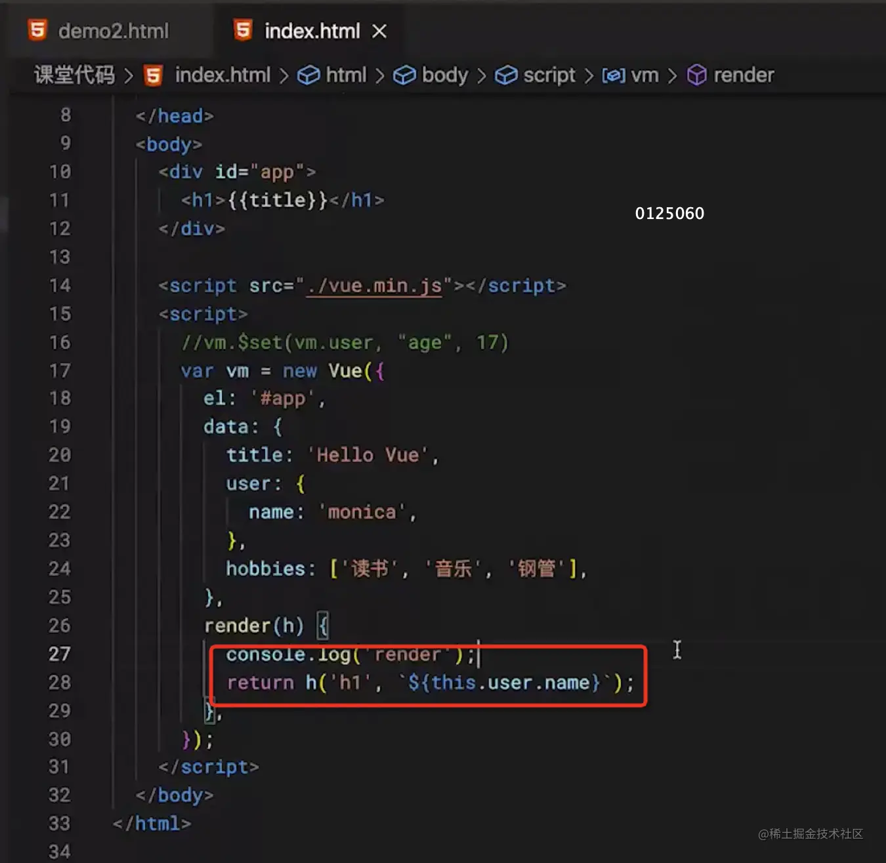Click the //vm.$set comment line

click(345, 342)
